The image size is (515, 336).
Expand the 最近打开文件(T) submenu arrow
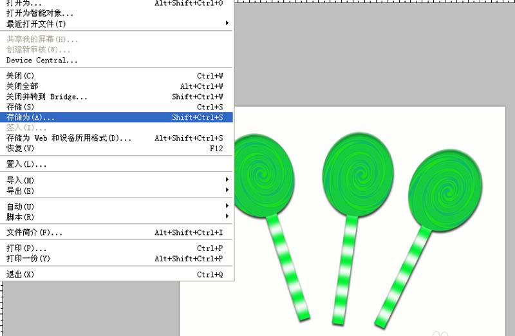click(227, 23)
